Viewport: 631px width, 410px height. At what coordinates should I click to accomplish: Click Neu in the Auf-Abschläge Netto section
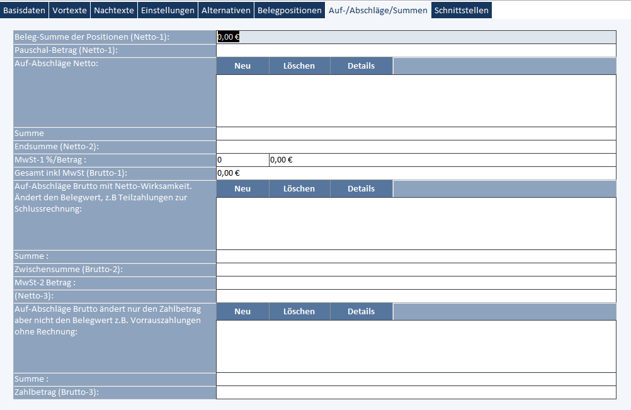242,66
